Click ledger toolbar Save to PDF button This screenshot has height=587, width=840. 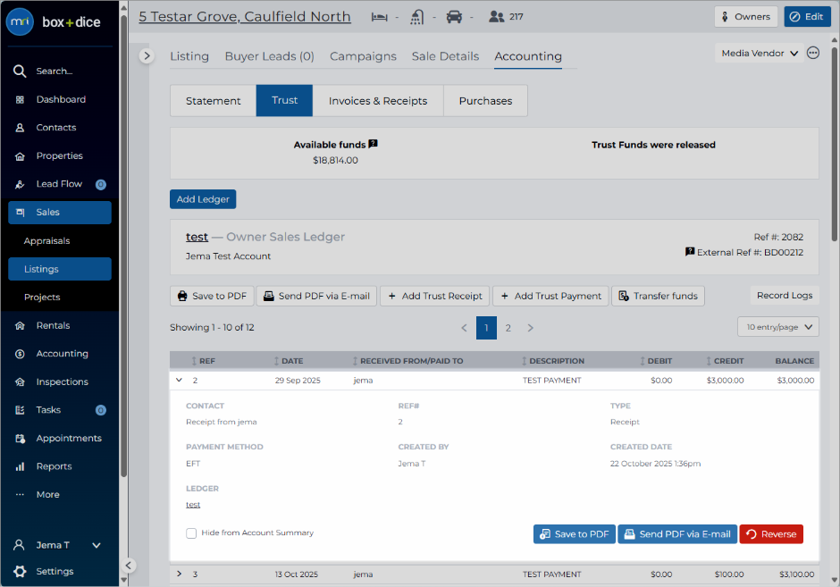click(x=212, y=296)
